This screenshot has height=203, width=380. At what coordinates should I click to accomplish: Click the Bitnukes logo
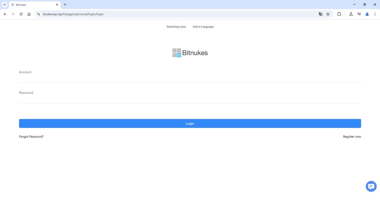pos(190,53)
